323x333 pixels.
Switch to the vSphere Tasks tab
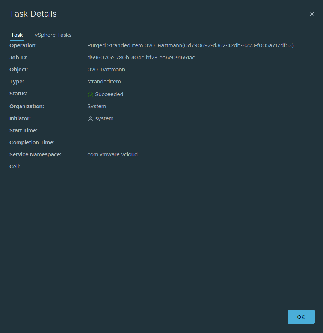point(53,35)
